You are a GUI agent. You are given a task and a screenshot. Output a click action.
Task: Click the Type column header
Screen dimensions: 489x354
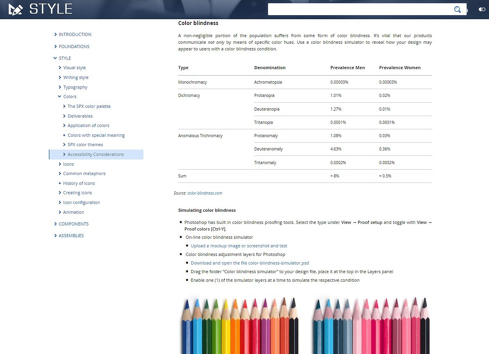click(183, 68)
